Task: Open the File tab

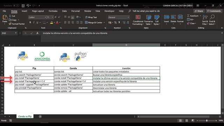Action: point(4,11)
